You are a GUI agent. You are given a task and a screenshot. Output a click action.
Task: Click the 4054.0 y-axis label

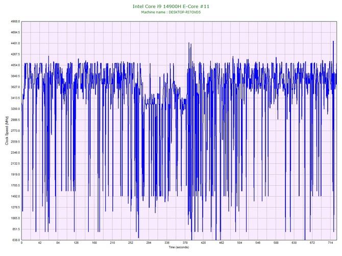15,65
